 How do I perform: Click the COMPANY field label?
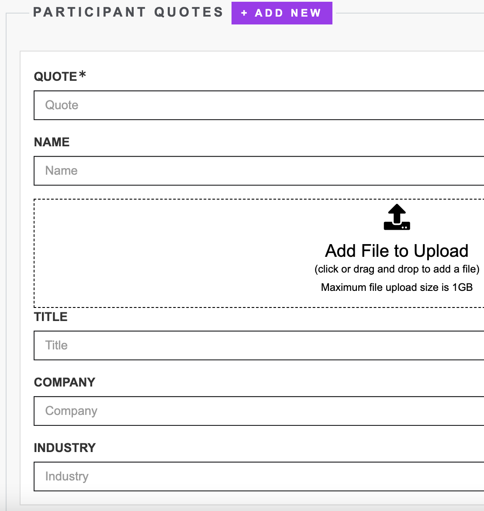point(65,383)
